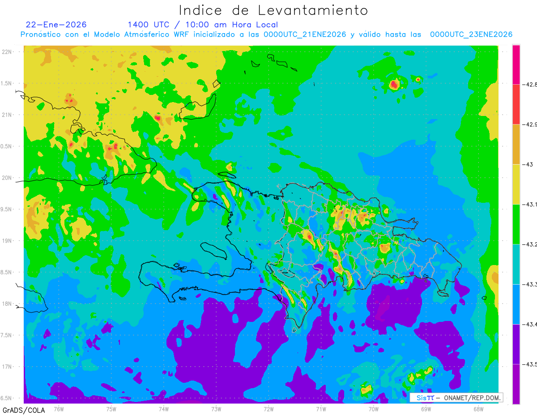Click the "68W" longitude label
Screen dimensions: 537x415
pyautogui.click(x=478, y=409)
